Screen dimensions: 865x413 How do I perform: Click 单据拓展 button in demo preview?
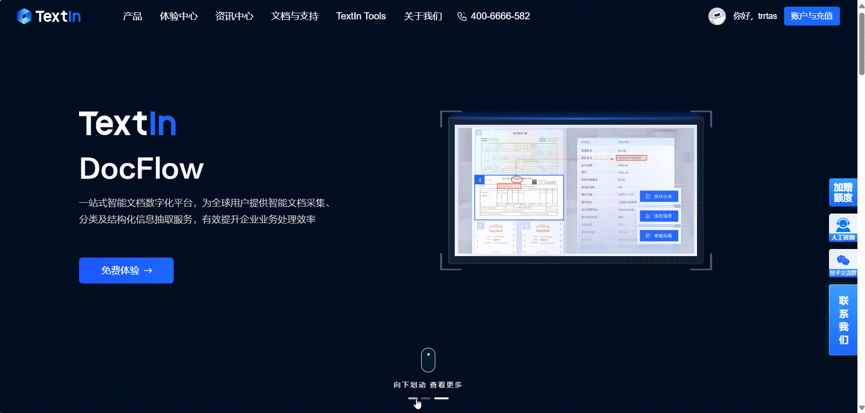pyautogui.click(x=659, y=236)
